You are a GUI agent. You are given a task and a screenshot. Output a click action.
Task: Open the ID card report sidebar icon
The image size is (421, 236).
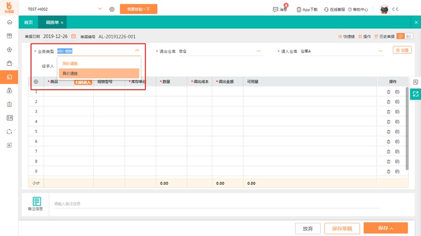tap(9, 118)
